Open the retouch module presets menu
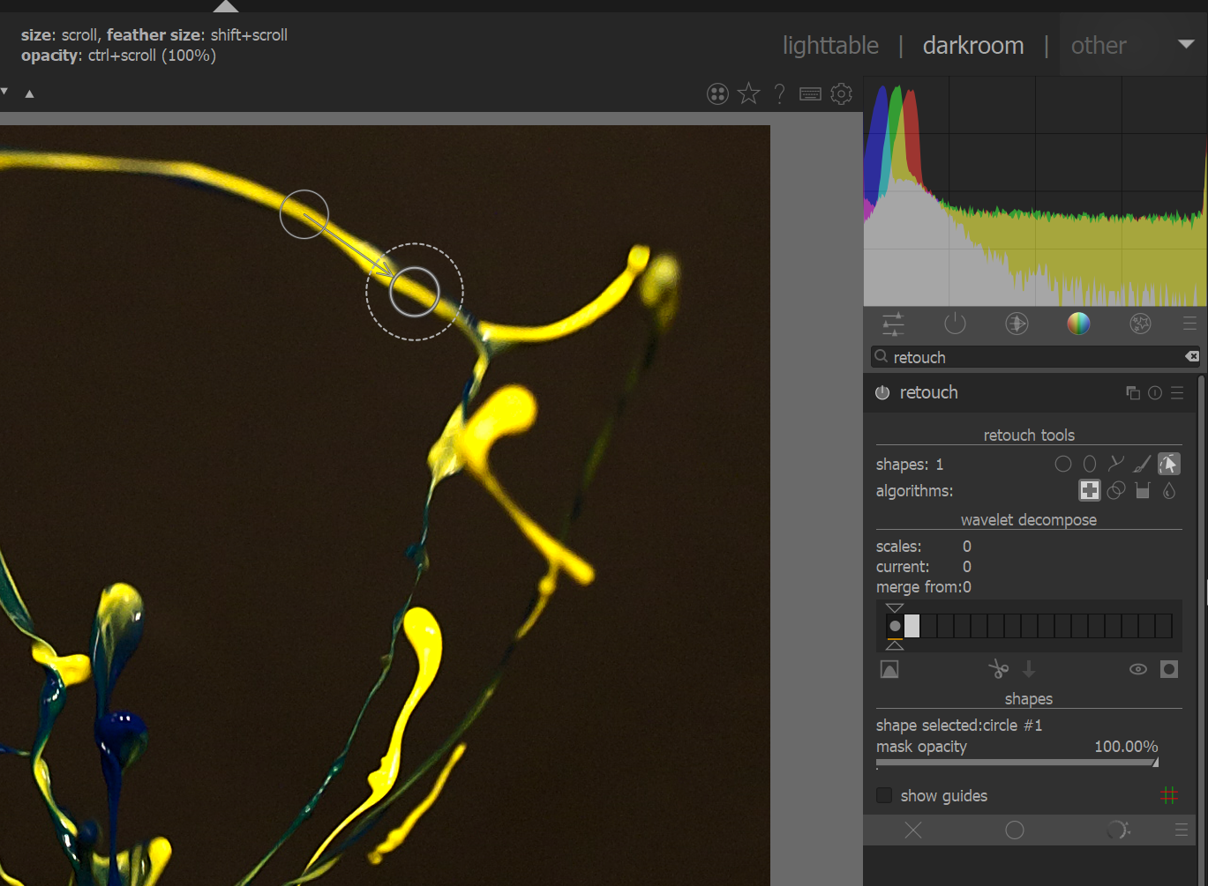This screenshot has width=1208, height=886. [1177, 393]
